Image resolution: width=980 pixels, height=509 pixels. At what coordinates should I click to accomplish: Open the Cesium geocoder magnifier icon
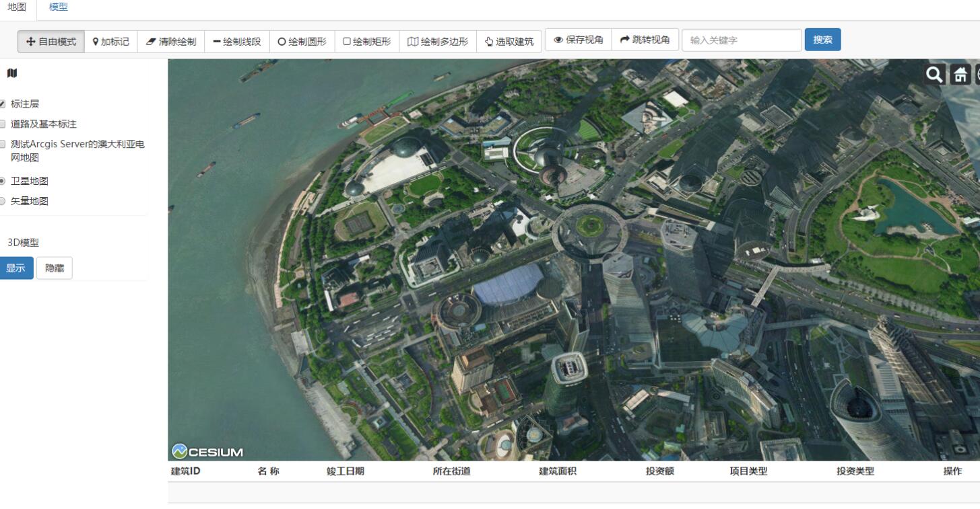[935, 74]
